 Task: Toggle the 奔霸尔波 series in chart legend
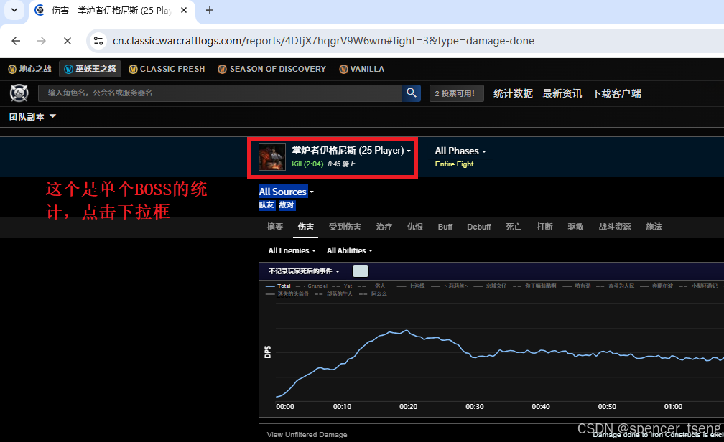pyautogui.click(x=656, y=286)
